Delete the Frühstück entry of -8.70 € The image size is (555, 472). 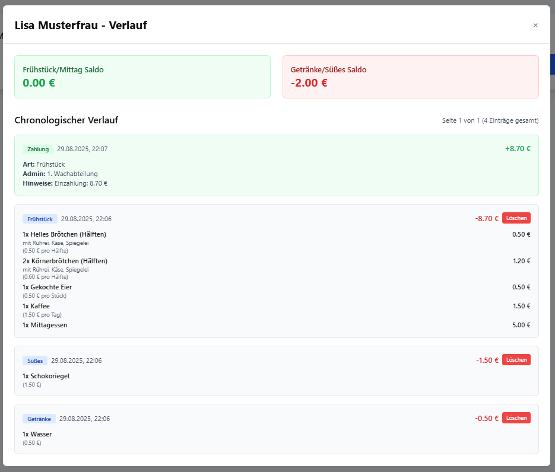pyautogui.click(x=516, y=218)
